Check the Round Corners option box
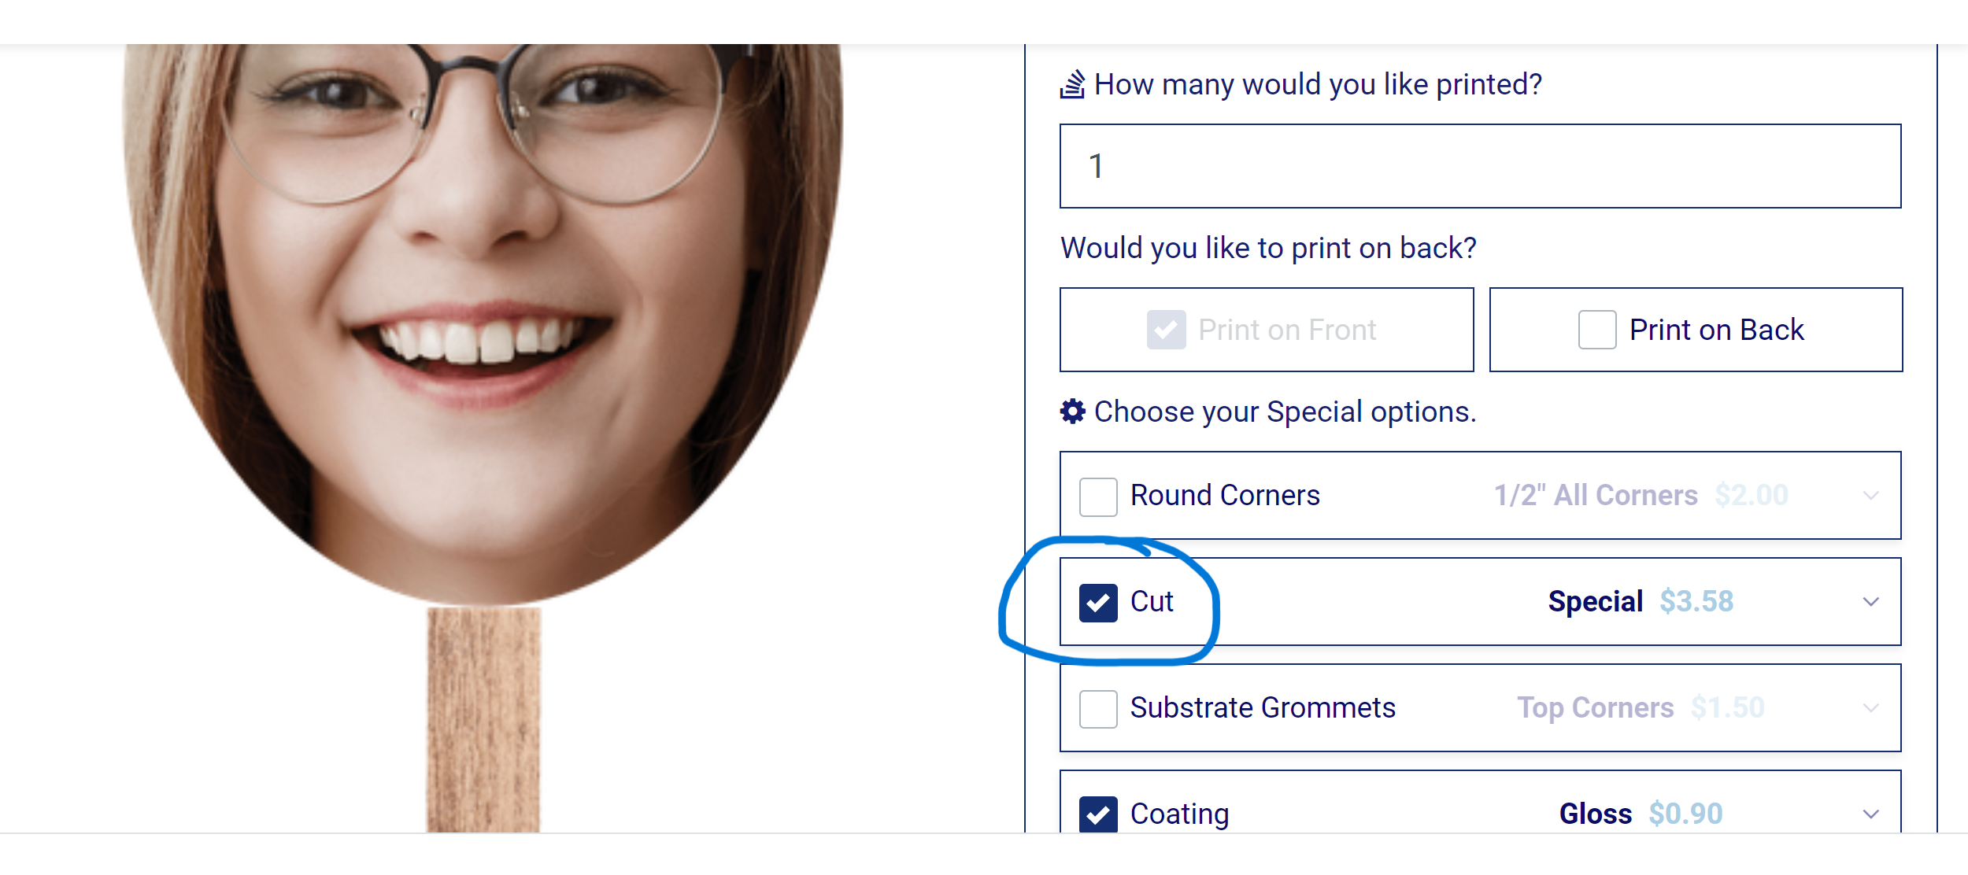Image resolution: width=1968 pixels, height=875 pixels. pos(1098,497)
